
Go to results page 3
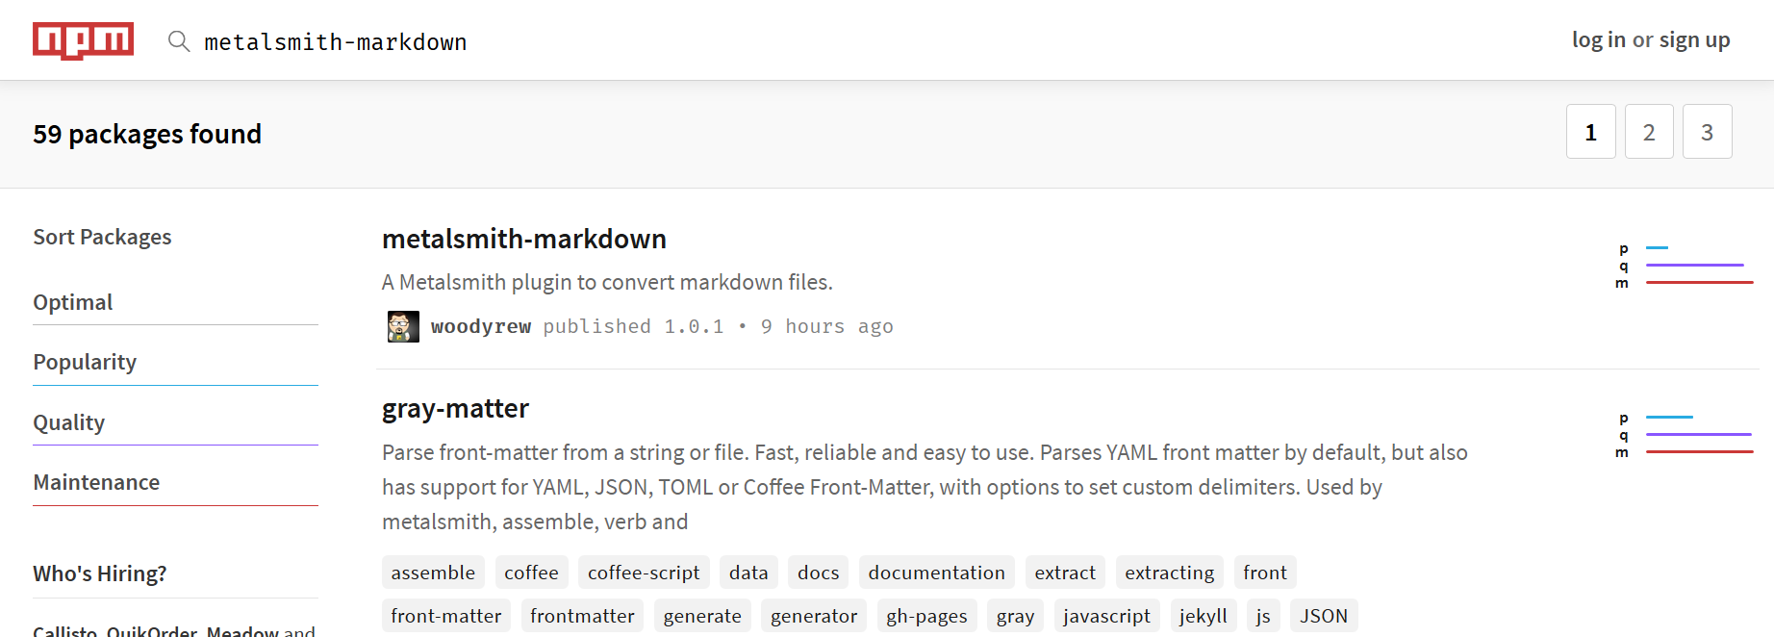point(1707,132)
